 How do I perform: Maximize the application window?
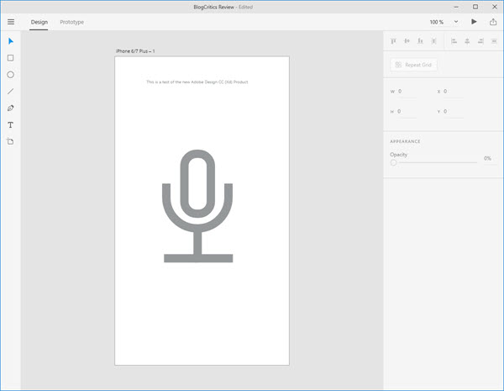pos(475,7)
